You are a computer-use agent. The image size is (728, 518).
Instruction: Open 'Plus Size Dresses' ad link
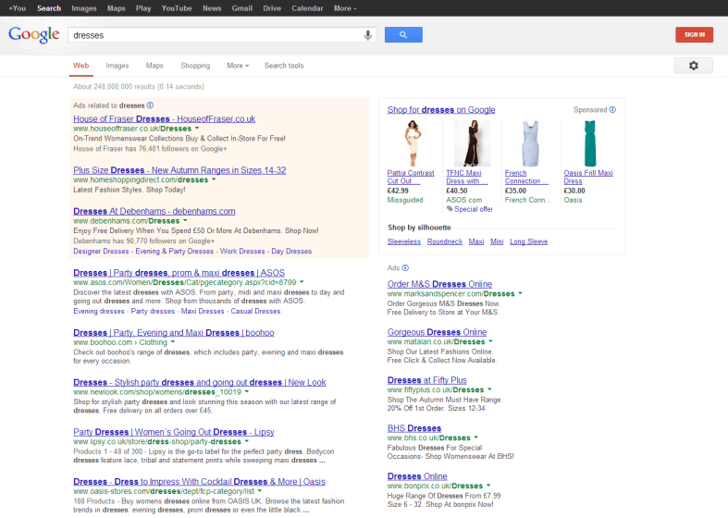tap(179, 170)
